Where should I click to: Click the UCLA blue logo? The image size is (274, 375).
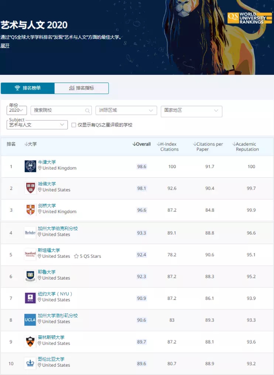pyautogui.click(x=30, y=320)
